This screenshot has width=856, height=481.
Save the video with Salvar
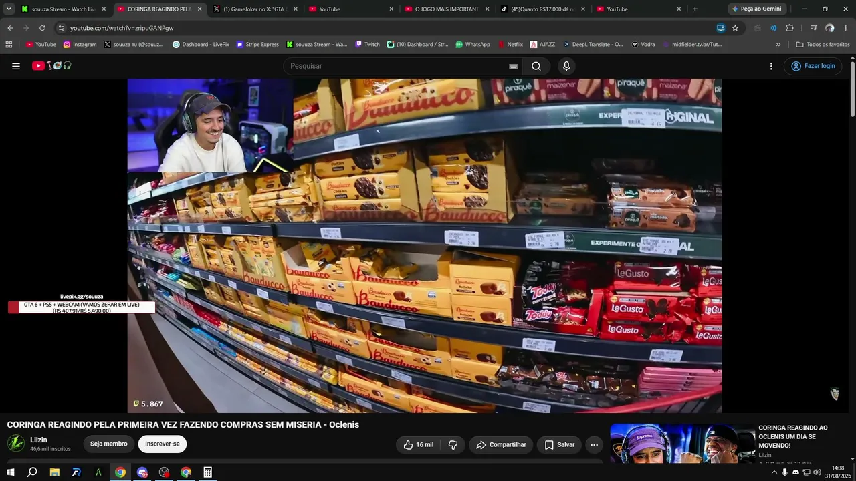pyautogui.click(x=559, y=444)
